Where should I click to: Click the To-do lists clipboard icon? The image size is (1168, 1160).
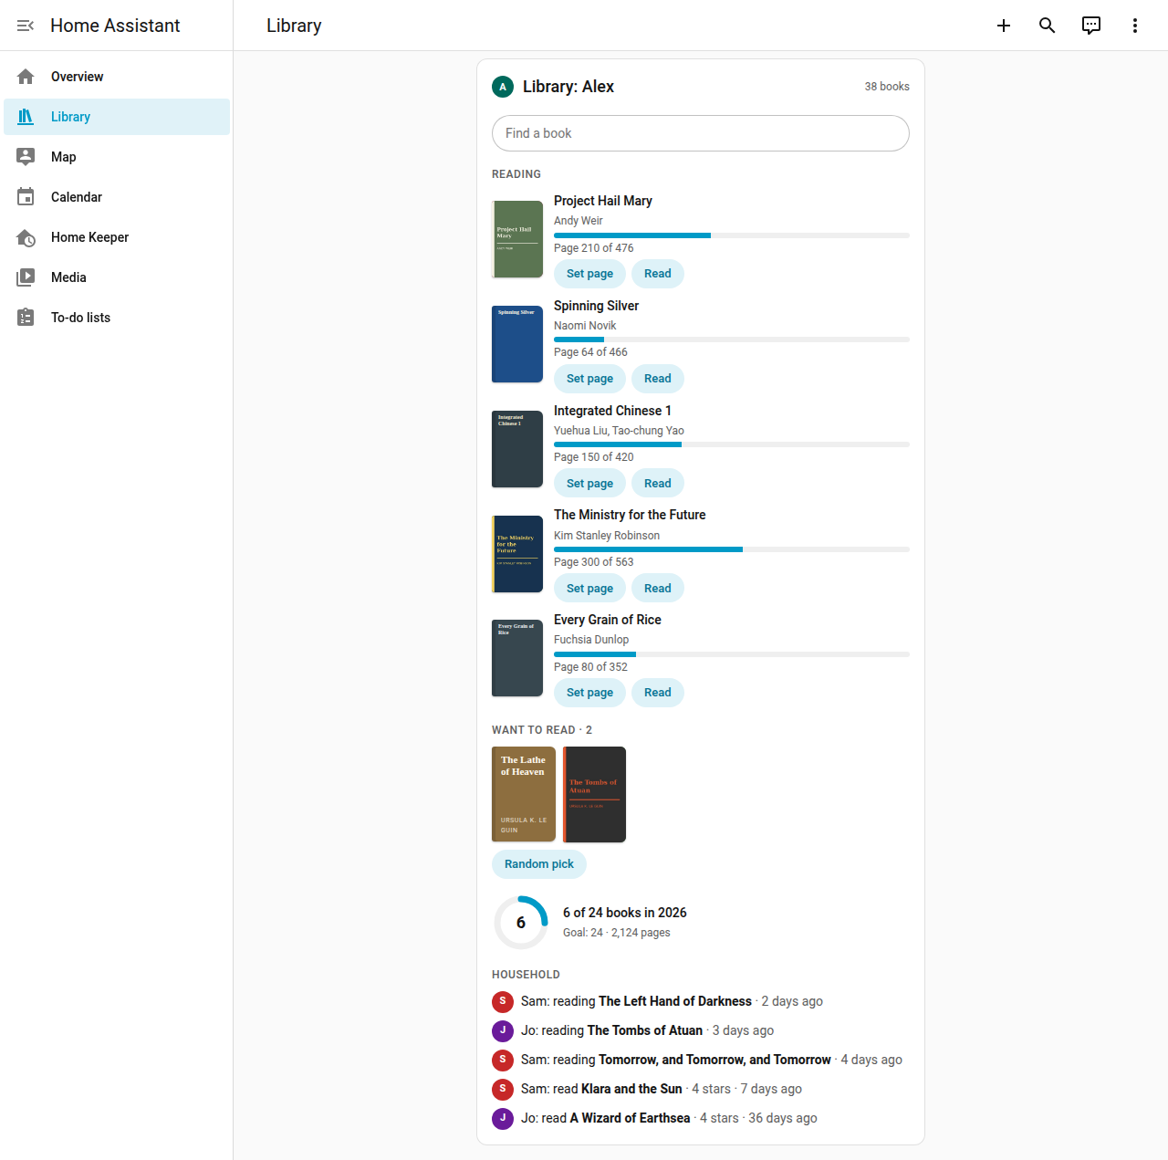click(26, 318)
